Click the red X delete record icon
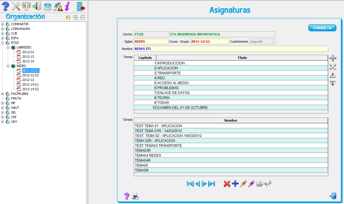The width and height of the screenshot is (344, 204). coord(227,184)
